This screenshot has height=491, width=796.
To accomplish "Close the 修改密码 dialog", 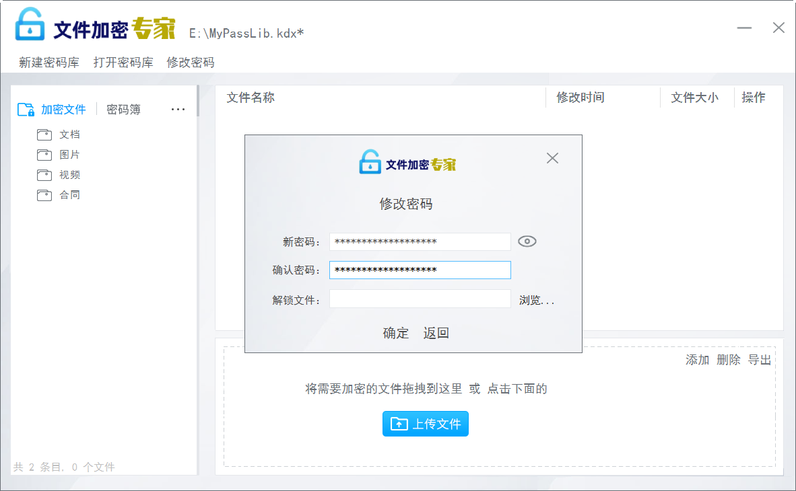I will (552, 158).
